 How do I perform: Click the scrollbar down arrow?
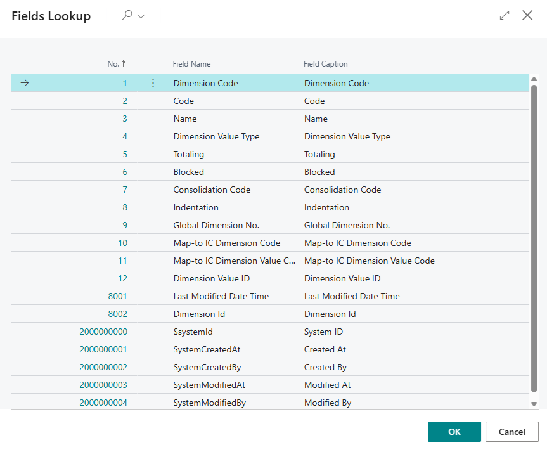534,404
